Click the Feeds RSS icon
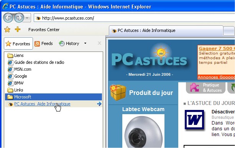The width and height of the screenshot is (235, 148). point(37,44)
